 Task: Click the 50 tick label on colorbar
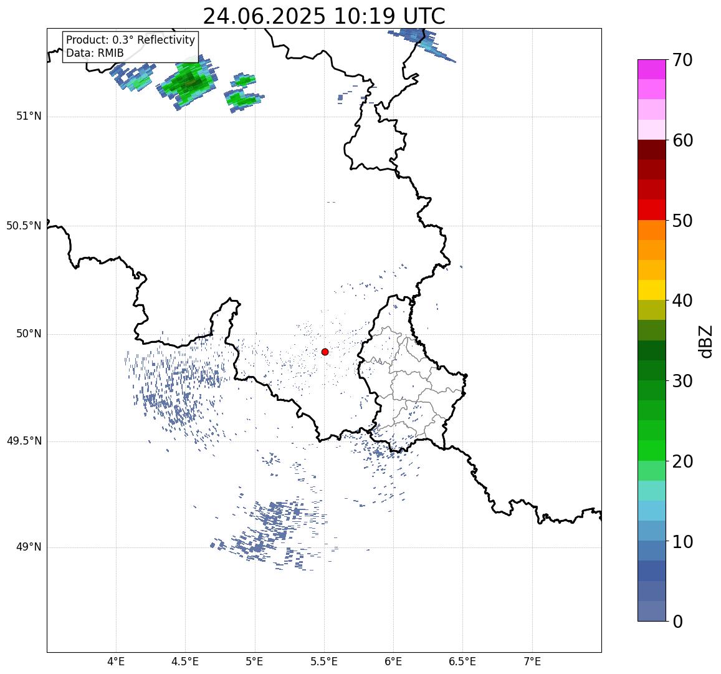(682, 220)
